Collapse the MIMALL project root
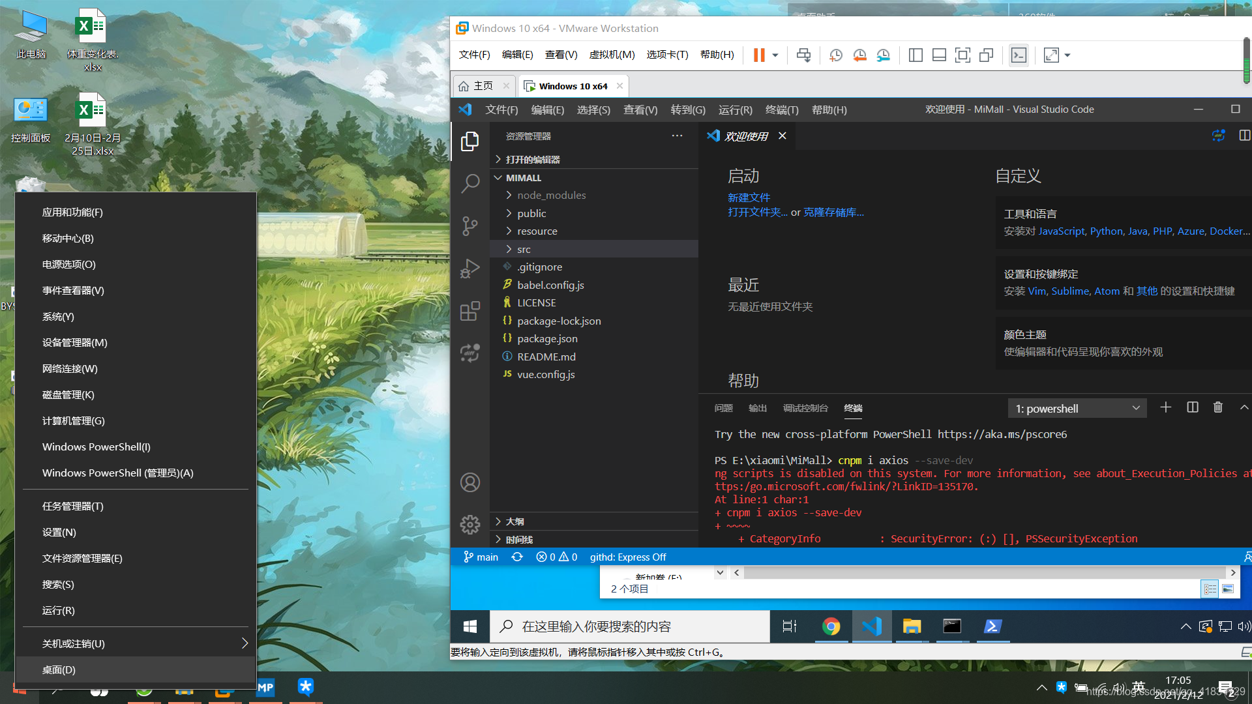The height and width of the screenshot is (704, 1252). (594, 178)
